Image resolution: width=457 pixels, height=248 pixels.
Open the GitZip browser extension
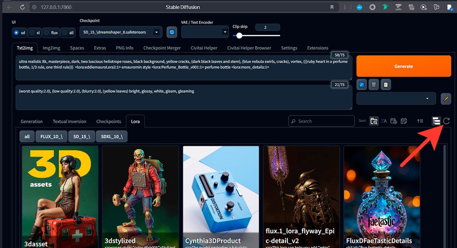coord(411,7)
